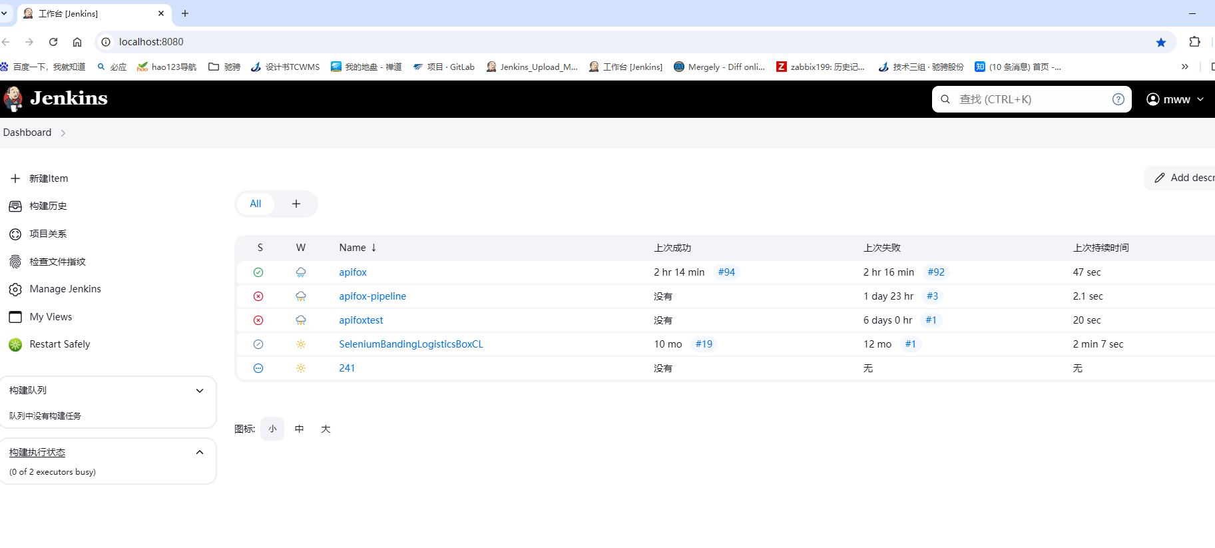Open the 项目 · GitLab bookmark

pos(444,67)
